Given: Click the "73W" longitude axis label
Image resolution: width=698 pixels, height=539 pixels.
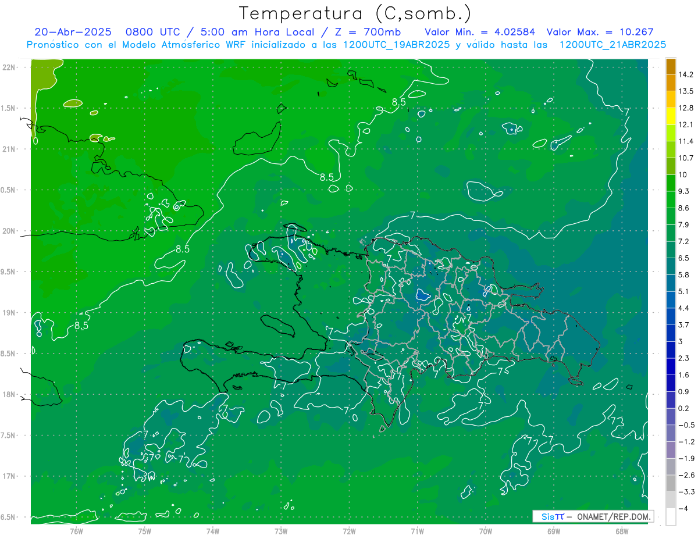Looking at the screenshot, I should pos(281,531).
